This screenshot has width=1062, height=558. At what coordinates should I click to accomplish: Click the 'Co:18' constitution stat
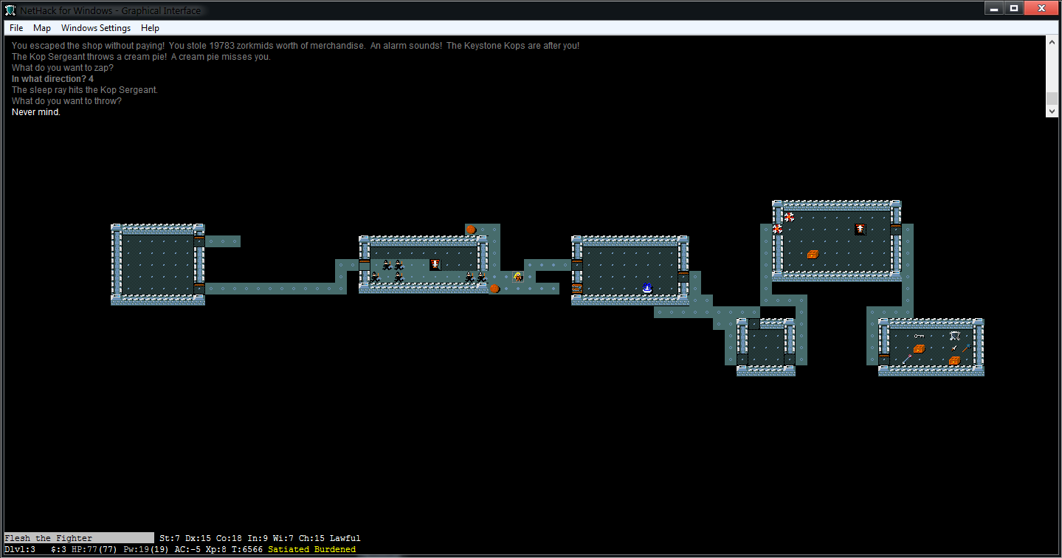coord(230,538)
